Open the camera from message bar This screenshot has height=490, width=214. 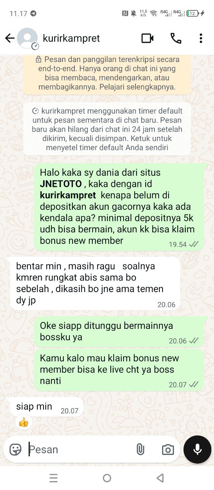pyautogui.click(x=168, y=450)
